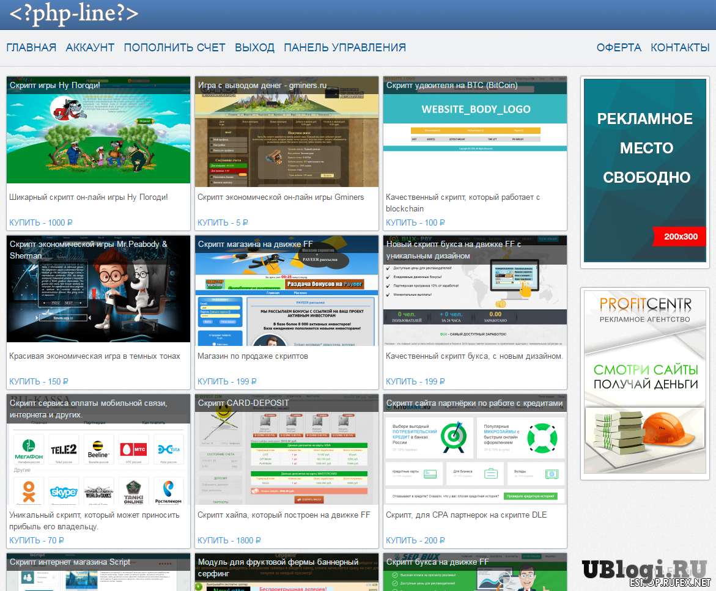Click the ВЫХОД logout link
This screenshot has height=591, width=716.
click(254, 48)
